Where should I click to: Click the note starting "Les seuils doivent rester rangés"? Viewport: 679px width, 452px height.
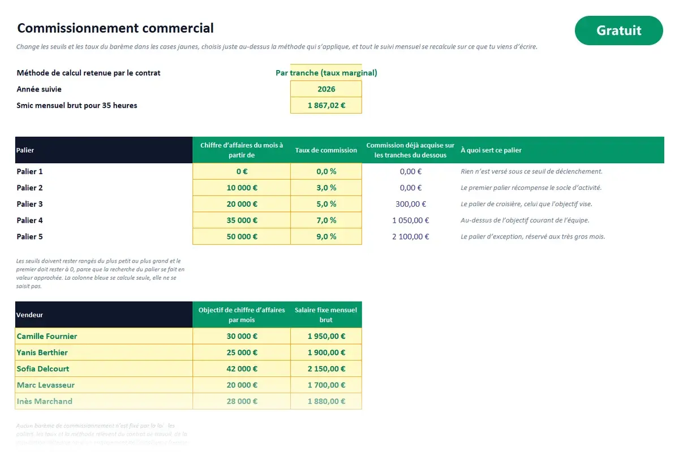[x=101, y=273]
